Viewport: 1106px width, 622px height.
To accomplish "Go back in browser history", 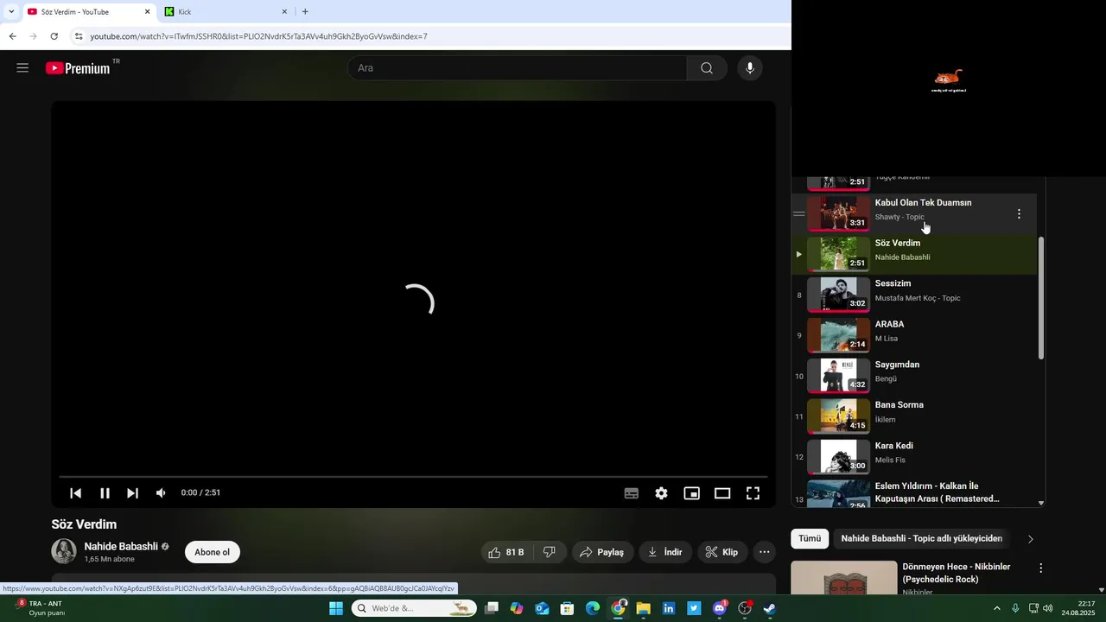I will (x=12, y=36).
